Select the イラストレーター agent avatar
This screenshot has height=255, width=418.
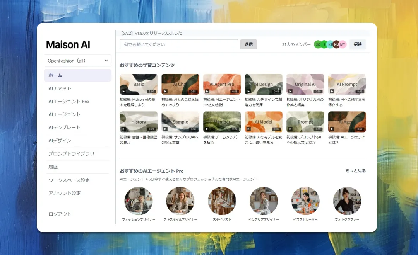[x=305, y=201]
